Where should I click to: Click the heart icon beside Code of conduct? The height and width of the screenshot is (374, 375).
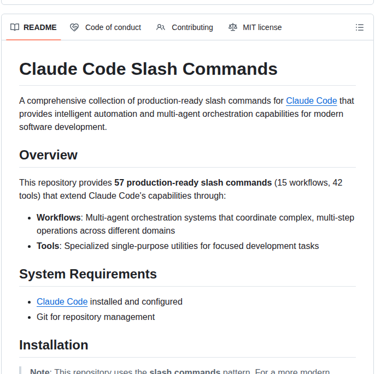(x=74, y=27)
